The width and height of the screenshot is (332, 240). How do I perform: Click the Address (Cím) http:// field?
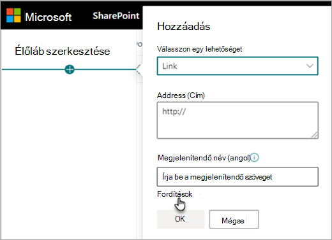pyautogui.click(x=238, y=120)
